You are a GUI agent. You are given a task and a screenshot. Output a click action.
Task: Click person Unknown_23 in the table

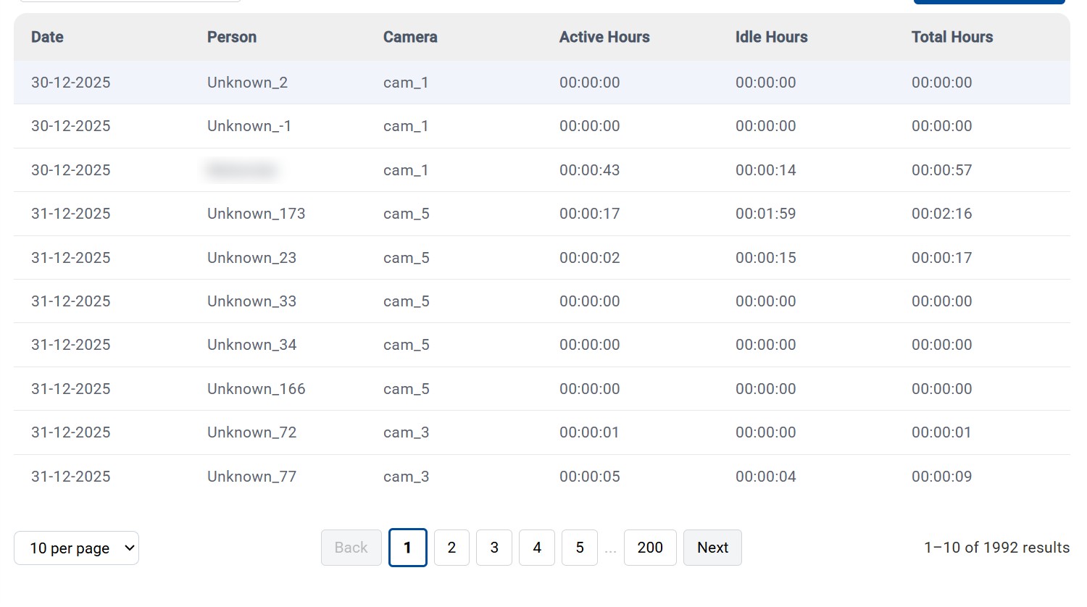tap(251, 258)
